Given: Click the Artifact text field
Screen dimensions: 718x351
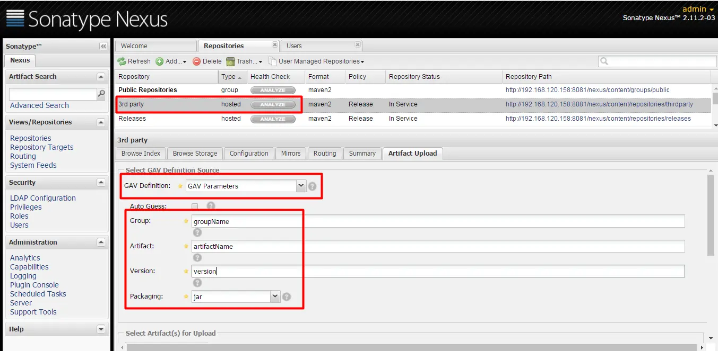Looking at the screenshot, I should [x=438, y=246].
